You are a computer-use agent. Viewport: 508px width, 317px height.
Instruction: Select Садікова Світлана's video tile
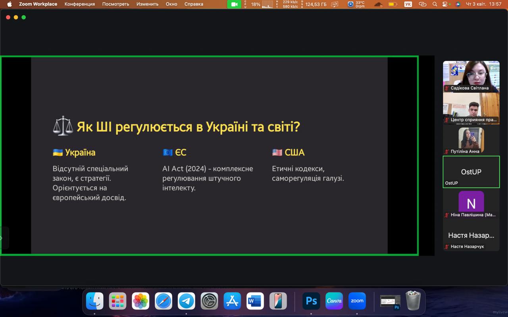pyautogui.click(x=471, y=76)
